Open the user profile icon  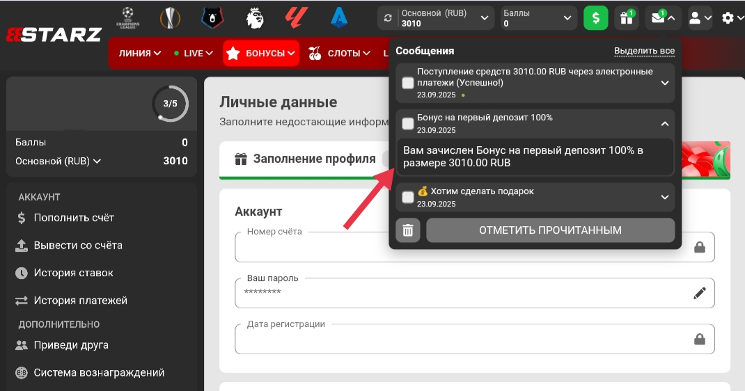[693, 18]
